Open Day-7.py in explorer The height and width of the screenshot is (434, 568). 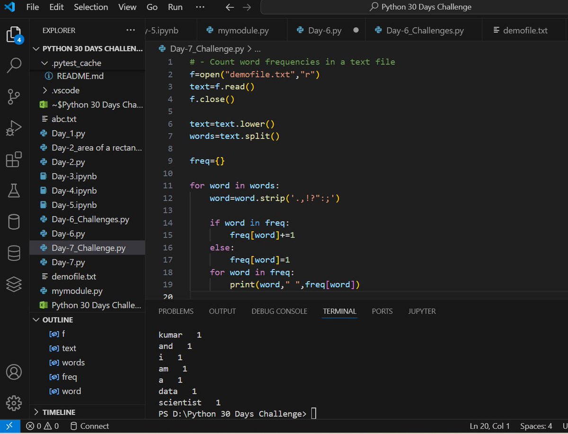coord(88,262)
